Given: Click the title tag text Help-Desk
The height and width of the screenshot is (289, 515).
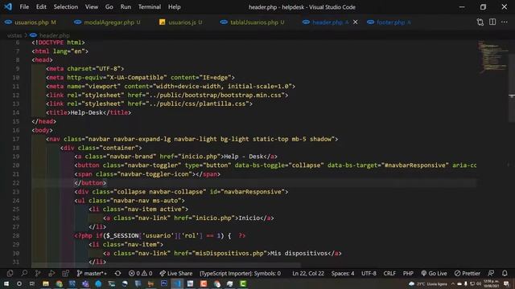Looking at the screenshot, I should pos(87,112).
